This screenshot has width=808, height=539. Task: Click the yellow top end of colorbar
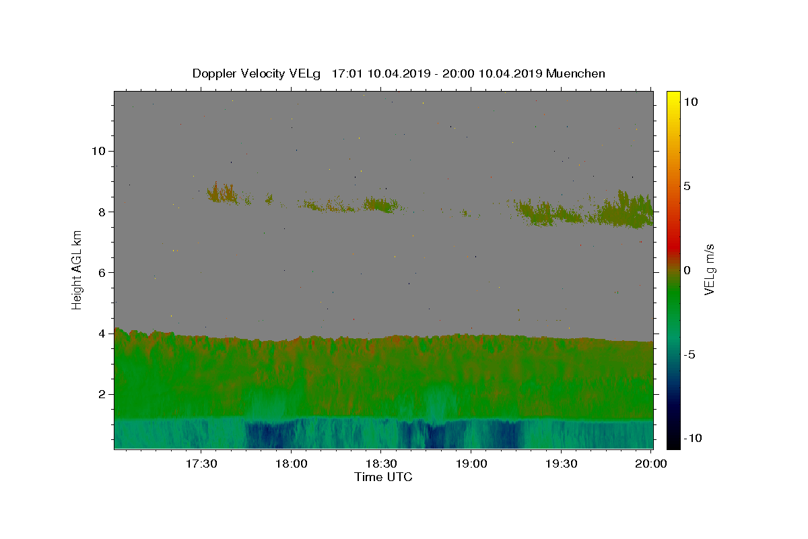pos(673,98)
